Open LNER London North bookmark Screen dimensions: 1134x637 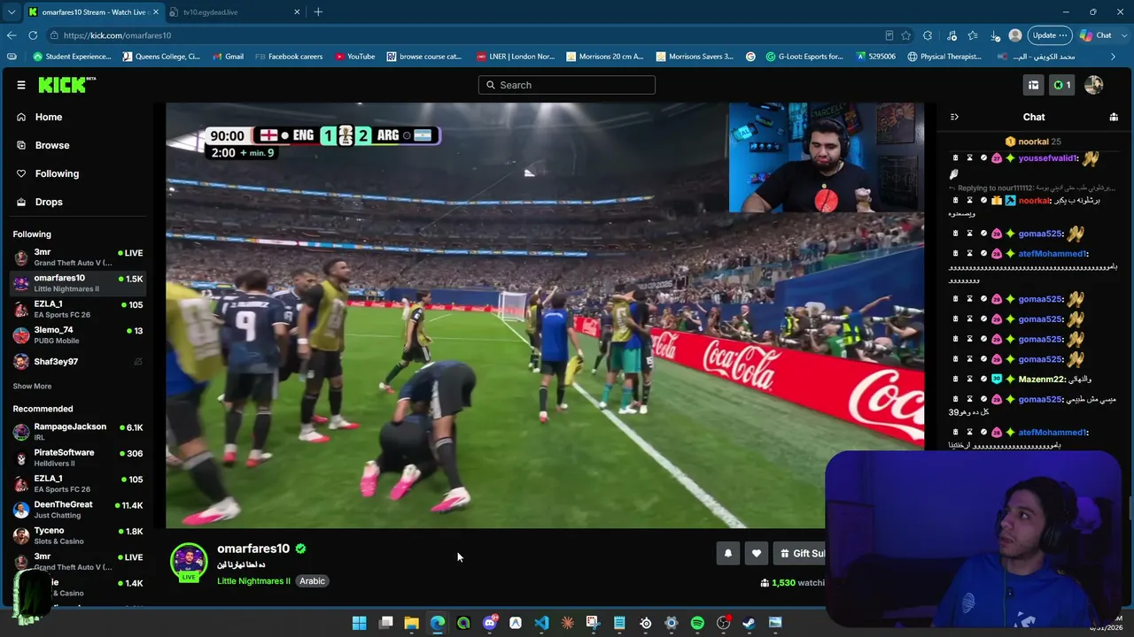516,57
